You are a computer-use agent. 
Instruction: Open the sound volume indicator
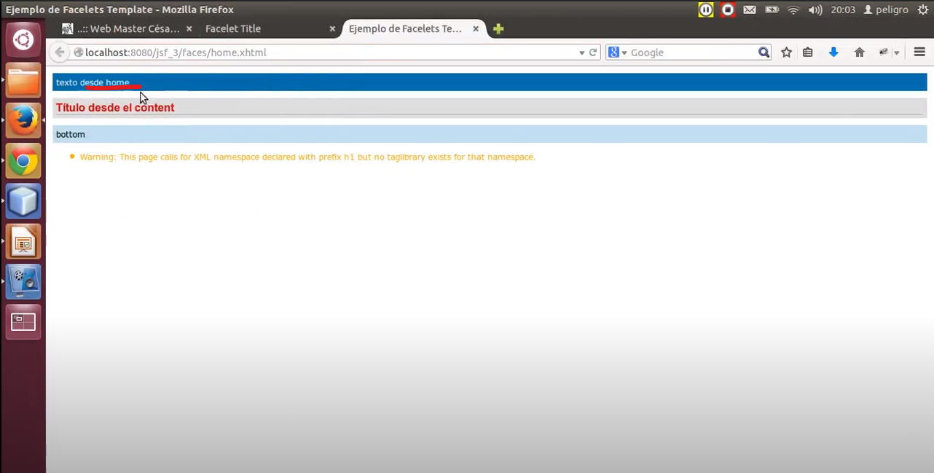(815, 9)
